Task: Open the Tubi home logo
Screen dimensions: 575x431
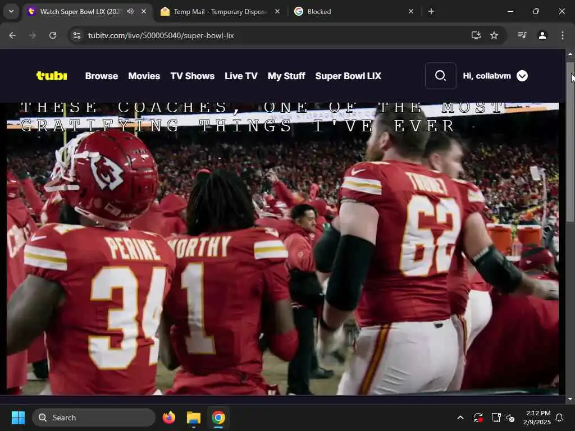Action: click(x=52, y=76)
